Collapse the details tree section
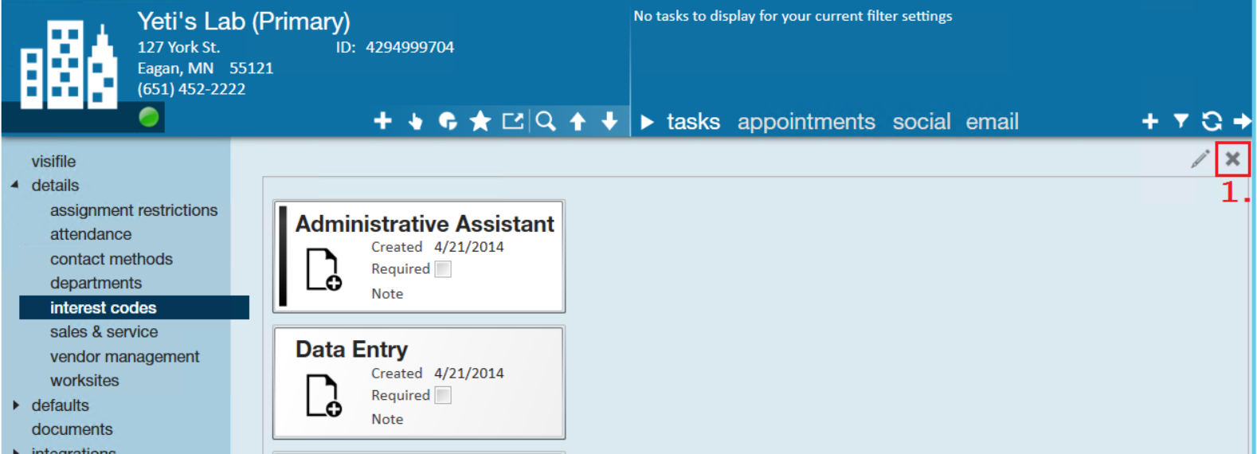Image resolution: width=1257 pixels, height=454 pixels. click(x=15, y=185)
